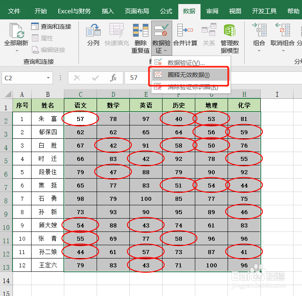302x296 pixels.
Task: Click cell with name 顾大嫂
Action: point(48,225)
